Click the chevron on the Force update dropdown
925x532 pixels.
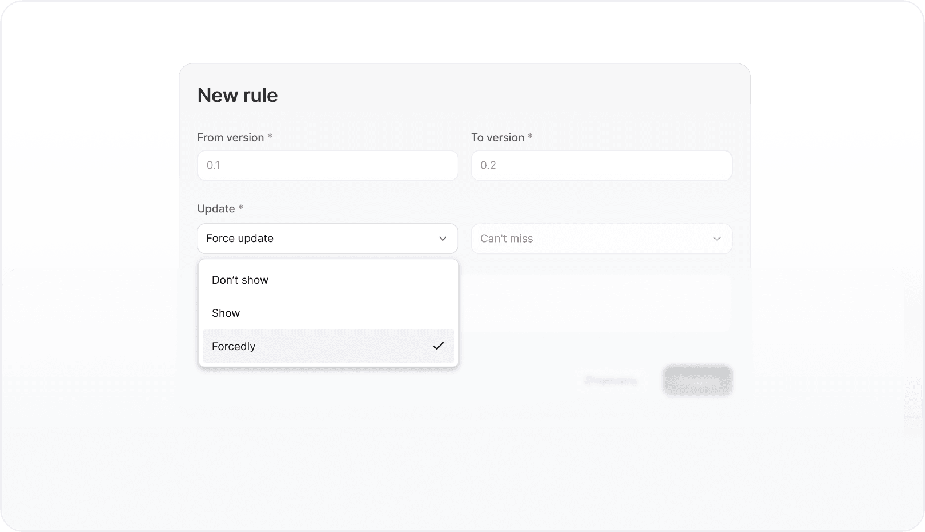coord(442,239)
